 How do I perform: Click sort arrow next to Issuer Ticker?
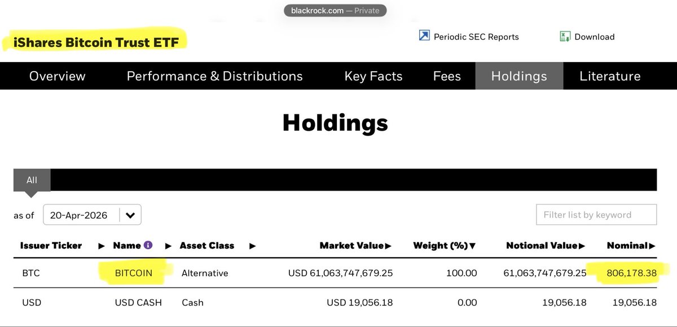[x=102, y=246]
